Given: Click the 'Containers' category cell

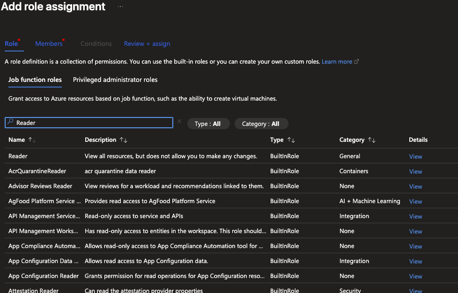Looking at the screenshot, I should point(354,171).
